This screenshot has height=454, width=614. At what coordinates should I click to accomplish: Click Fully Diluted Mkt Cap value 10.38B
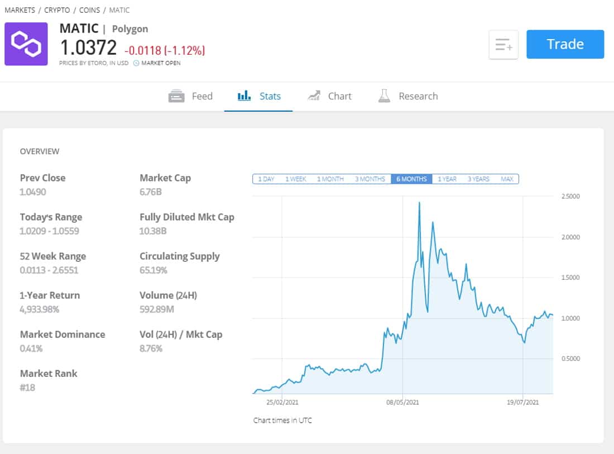tap(153, 231)
